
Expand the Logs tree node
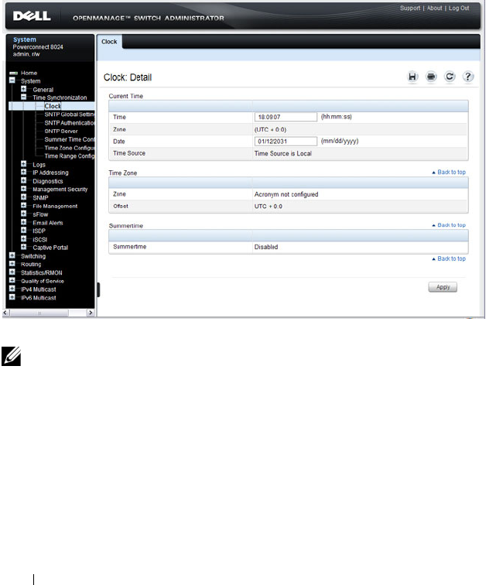[x=23, y=164]
